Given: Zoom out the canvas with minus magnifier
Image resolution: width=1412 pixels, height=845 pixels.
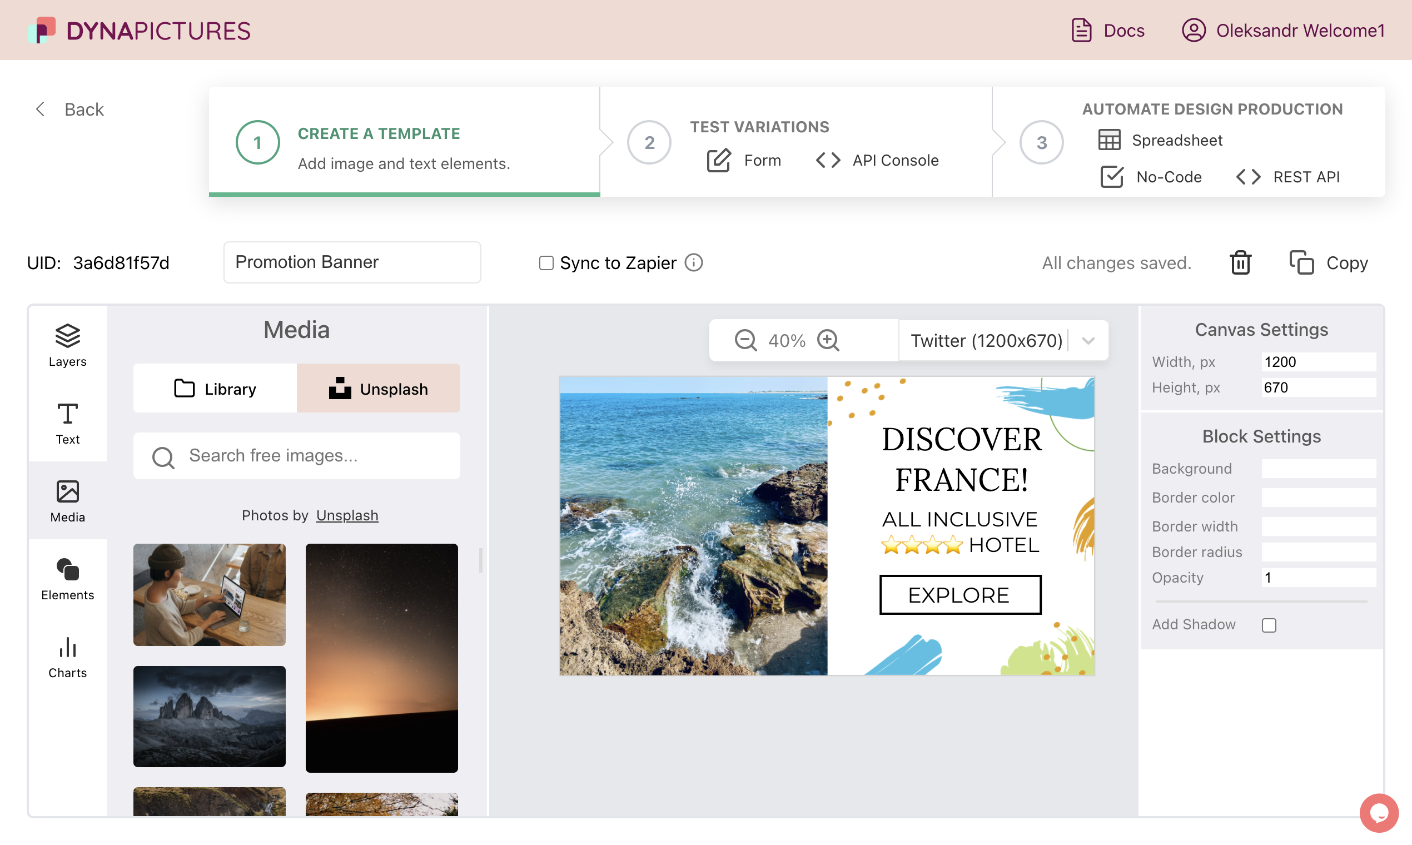Looking at the screenshot, I should coord(745,341).
